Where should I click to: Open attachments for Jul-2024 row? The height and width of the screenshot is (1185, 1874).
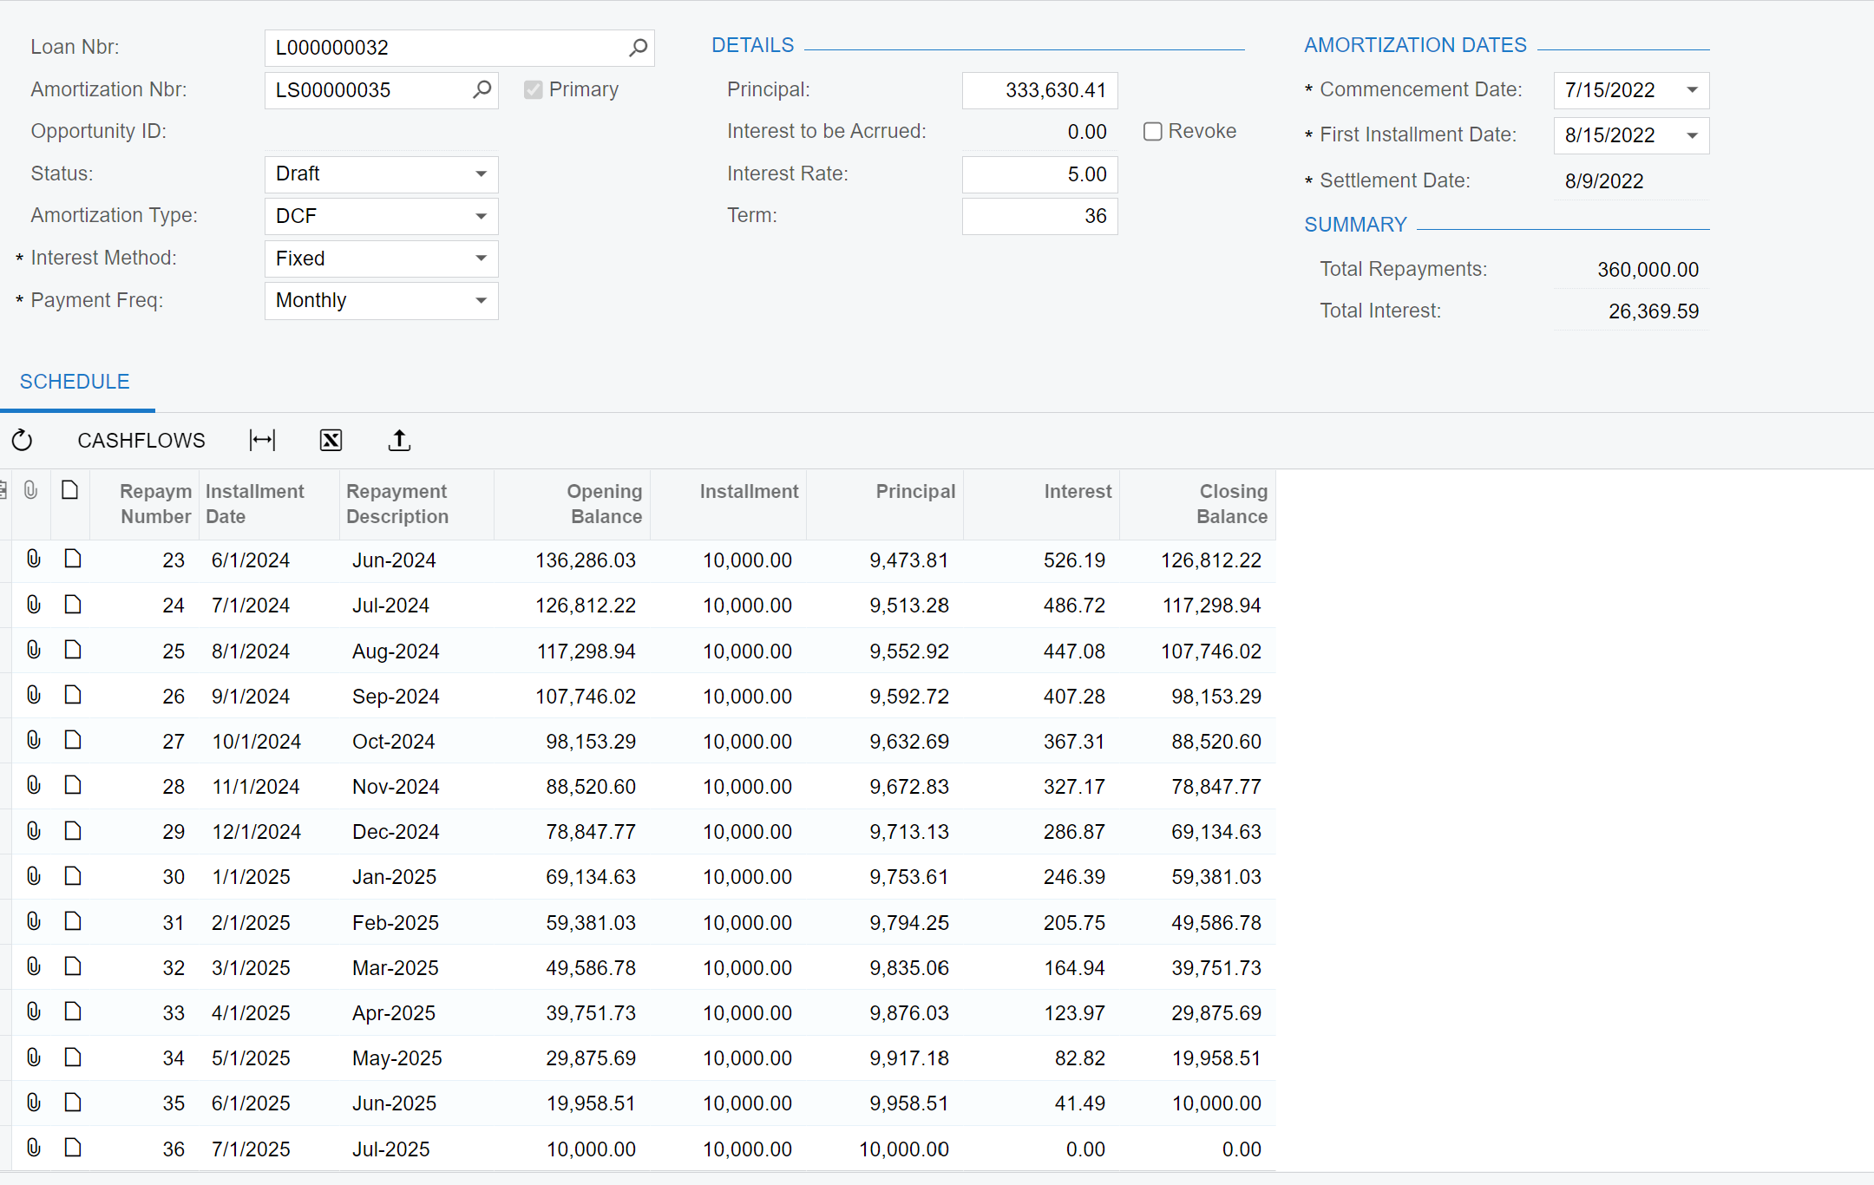[34, 605]
